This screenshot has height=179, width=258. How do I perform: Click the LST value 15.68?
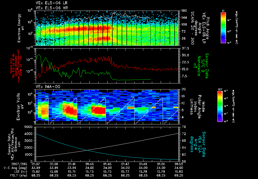pyautogui.click(x=54, y=172)
